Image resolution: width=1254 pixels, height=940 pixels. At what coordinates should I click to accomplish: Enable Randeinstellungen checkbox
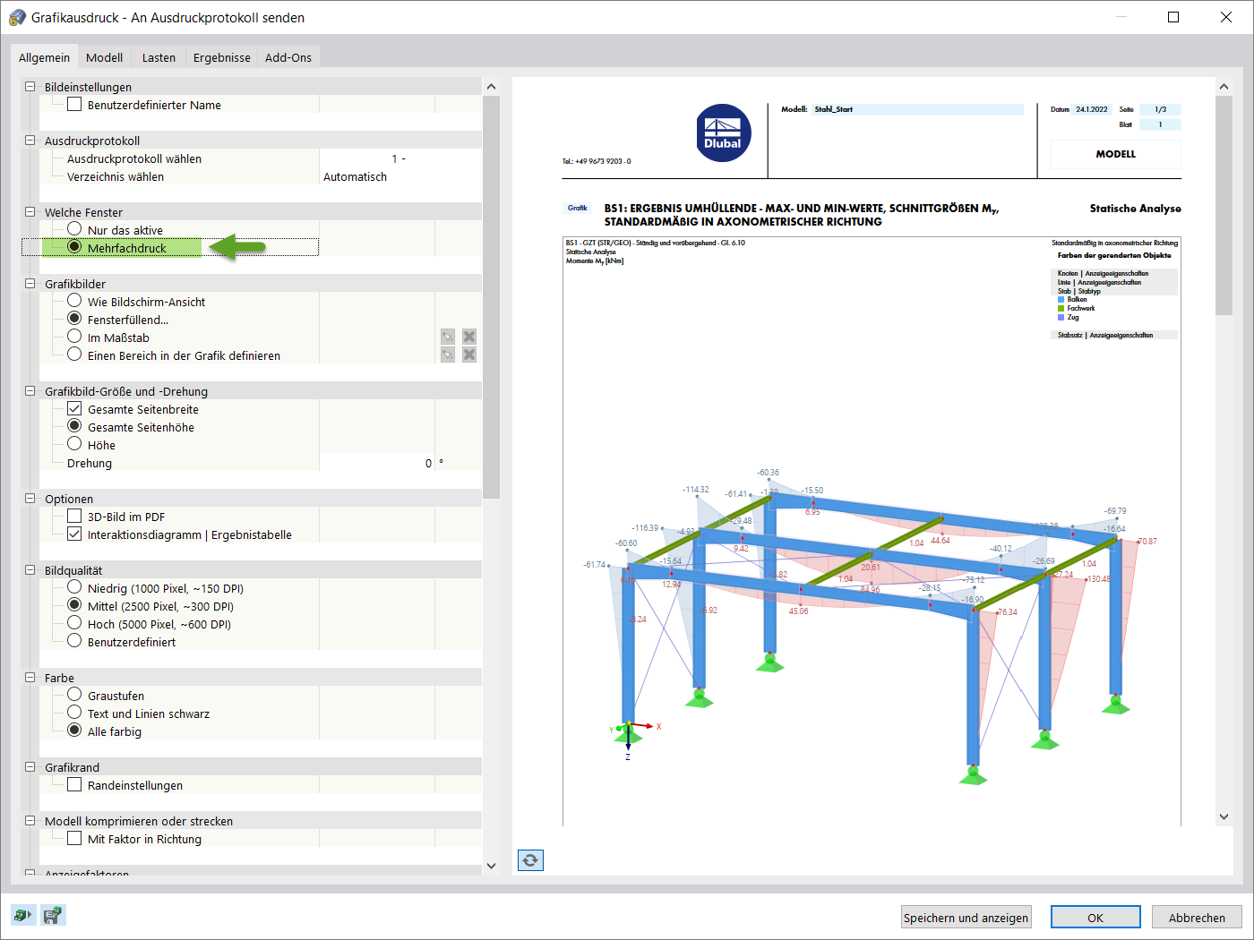(x=74, y=784)
